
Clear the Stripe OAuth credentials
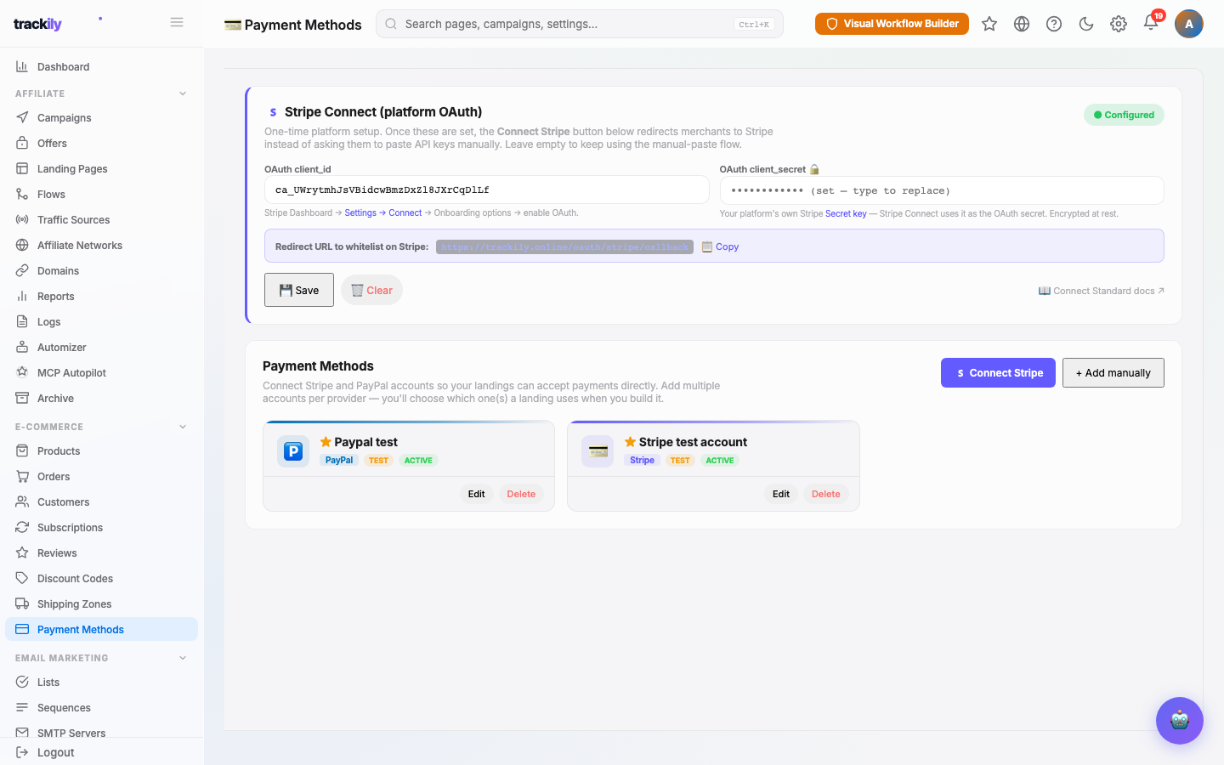(x=371, y=290)
